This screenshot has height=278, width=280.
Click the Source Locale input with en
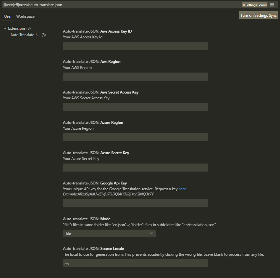pyautogui.click(x=135, y=263)
